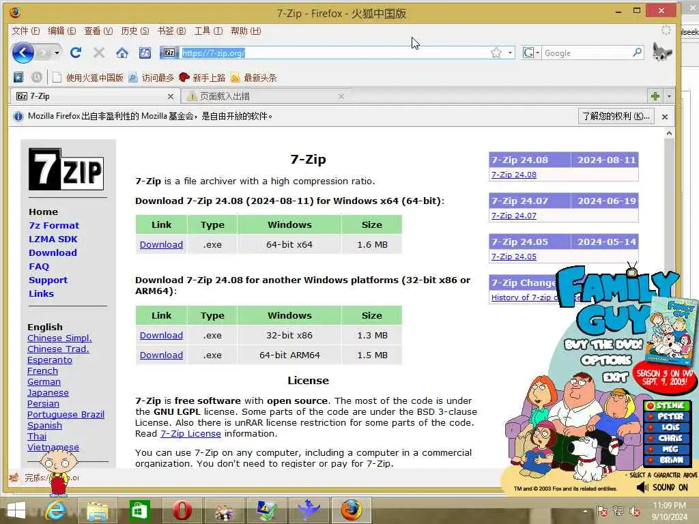This screenshot has width=699, height=524.
Task: Open the LZMA SDK sidebar link
Action: [53, 239]
